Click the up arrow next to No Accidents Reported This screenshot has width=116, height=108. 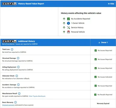[x=64, y=19]
